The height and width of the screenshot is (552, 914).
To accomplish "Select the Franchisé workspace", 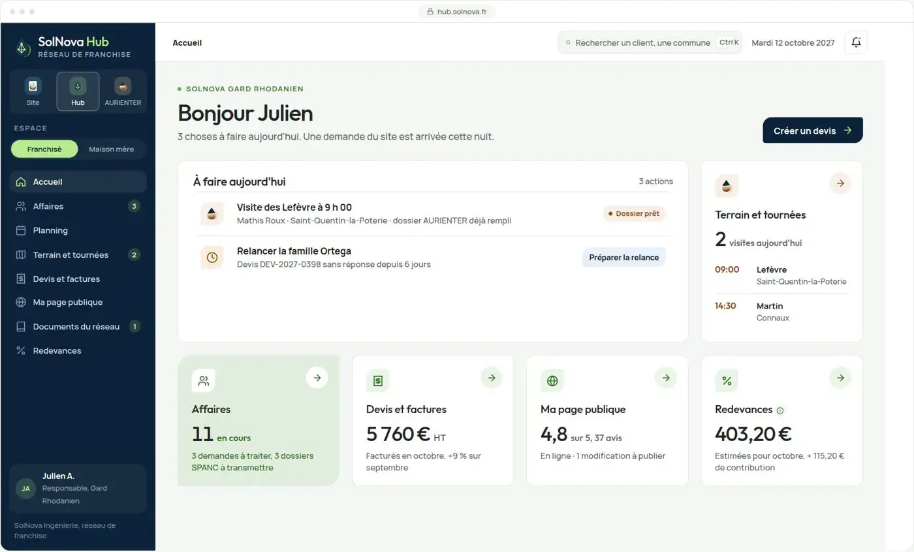I will click(44, 149).
